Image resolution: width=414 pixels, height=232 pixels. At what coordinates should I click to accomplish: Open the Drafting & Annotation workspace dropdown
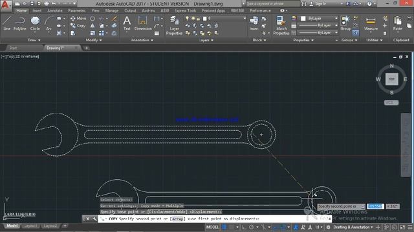[x=353, y=227]
